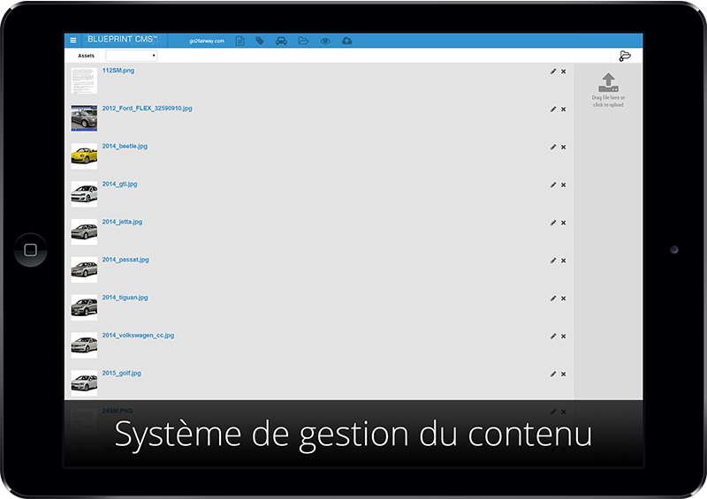The height and width of the screenshot is (499, 707).
Task: Edit the 2014_volkswagen_cc.jpg asset
Action: [x=553, y=336]
